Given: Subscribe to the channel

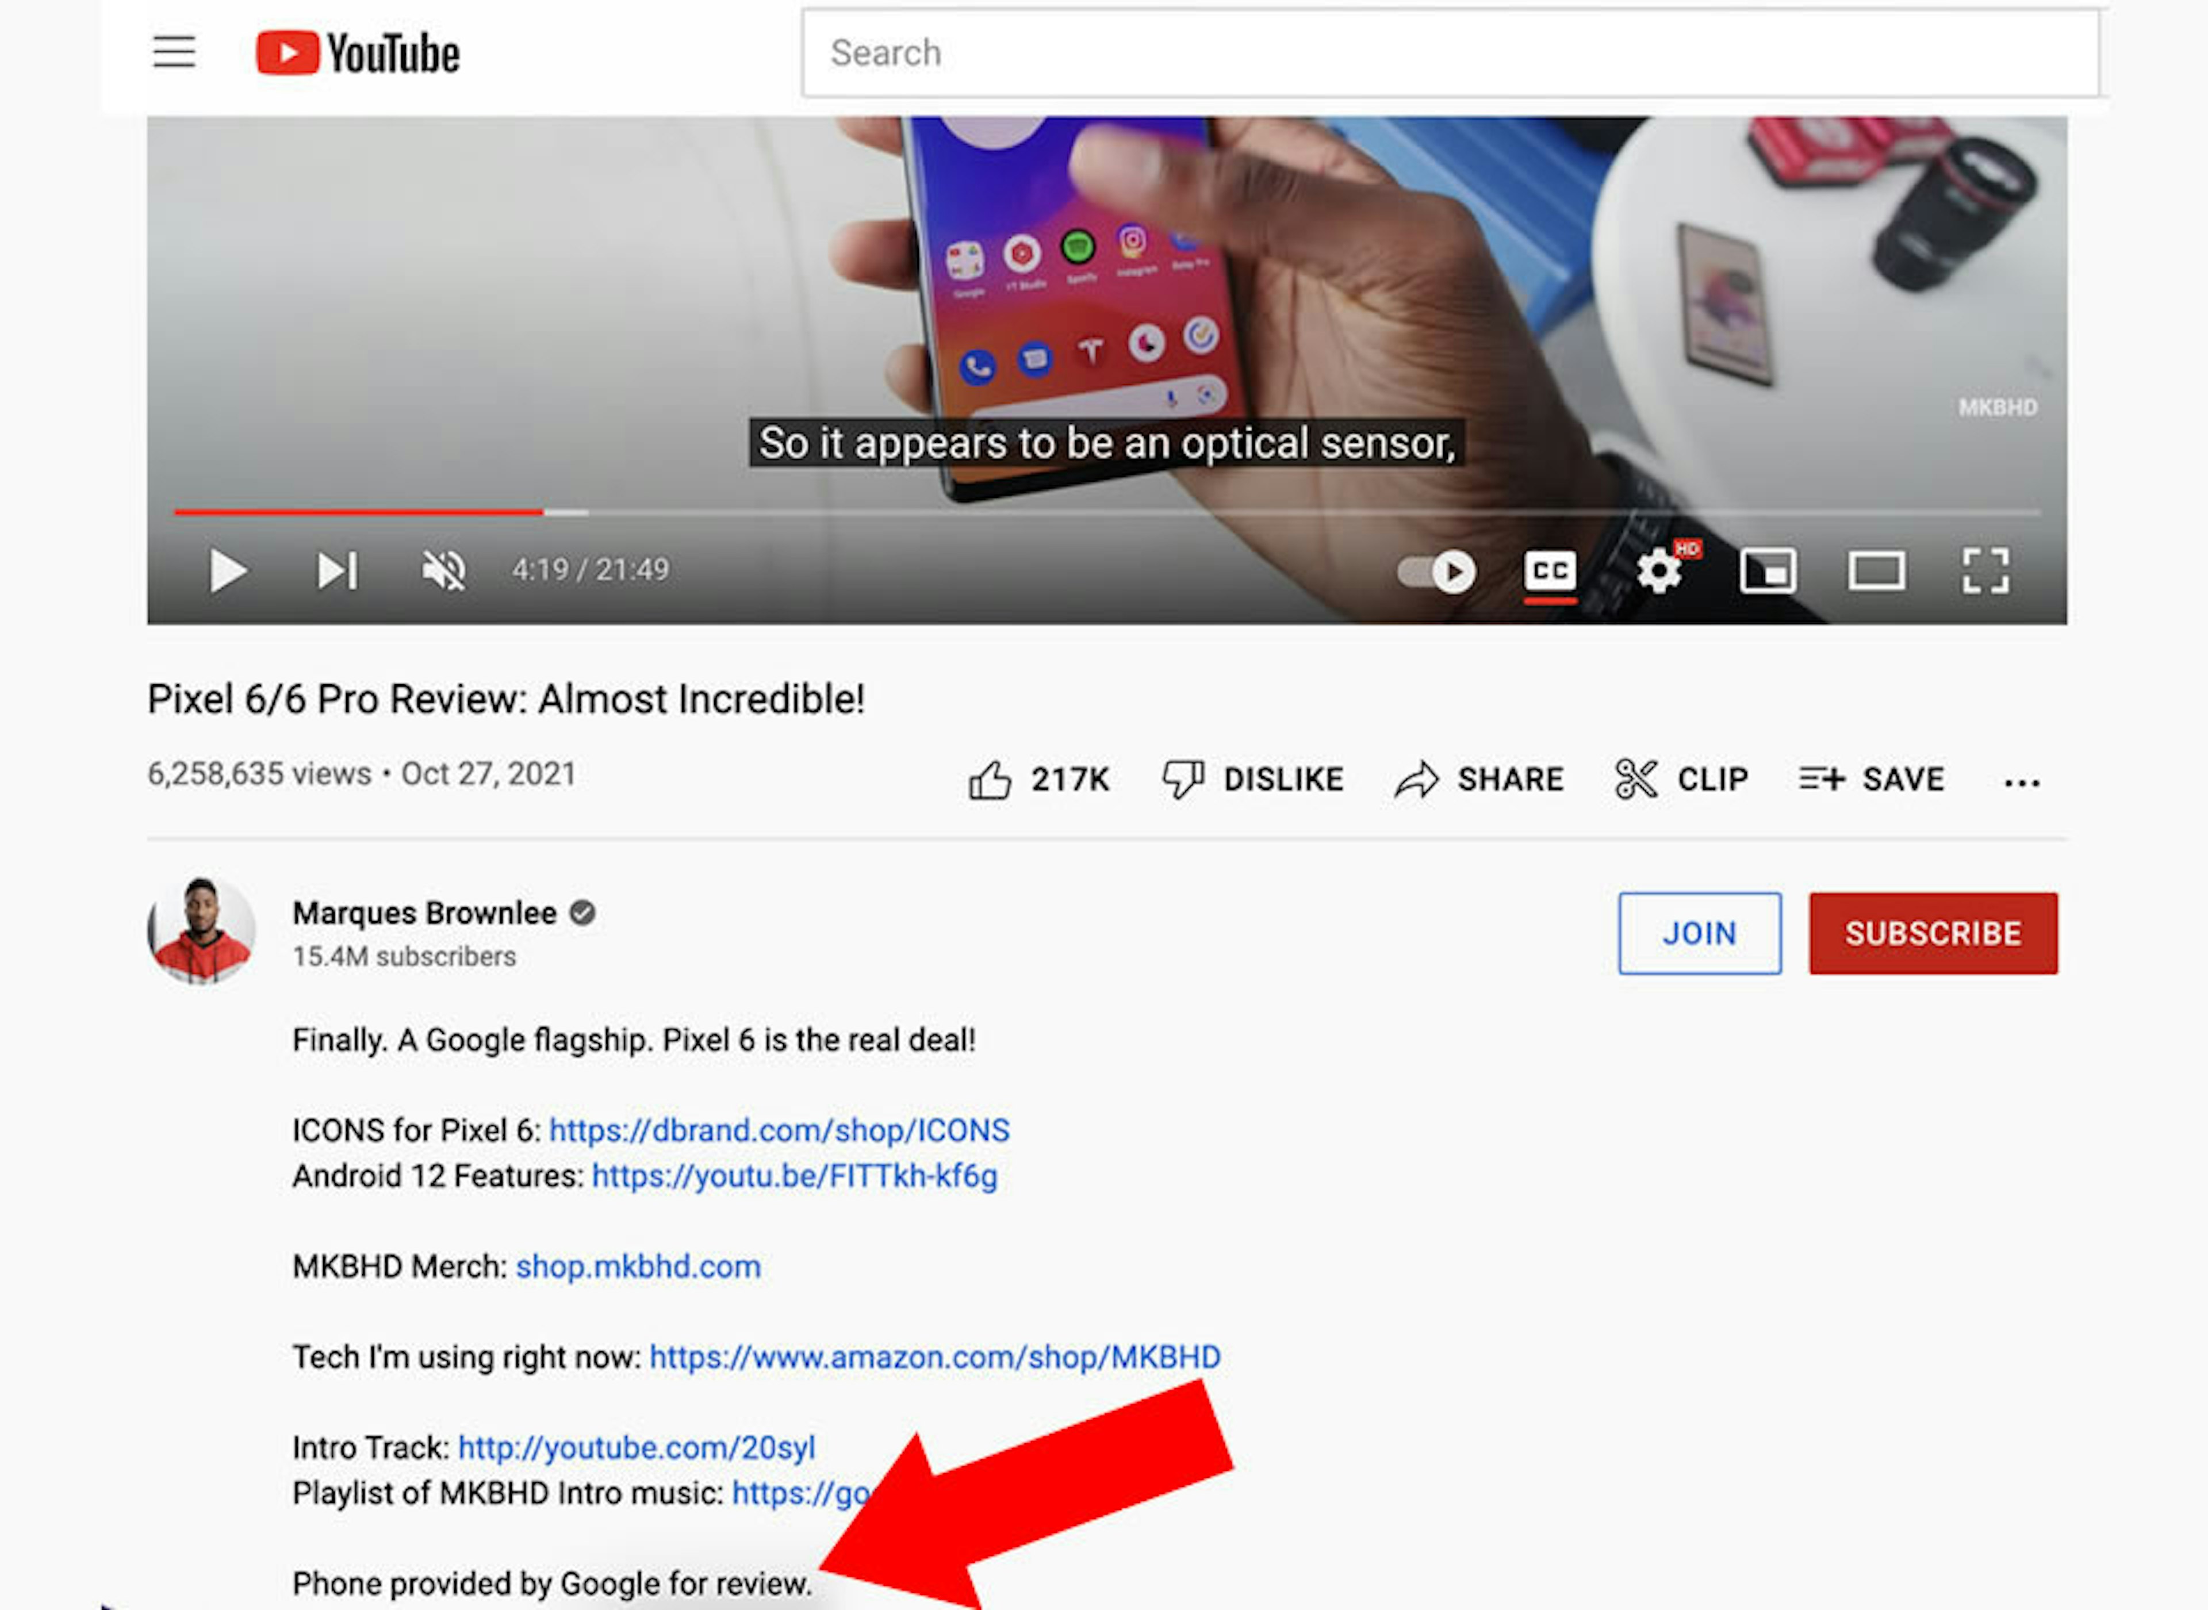Looking at the screenshot, I should tap(1934, 934).
